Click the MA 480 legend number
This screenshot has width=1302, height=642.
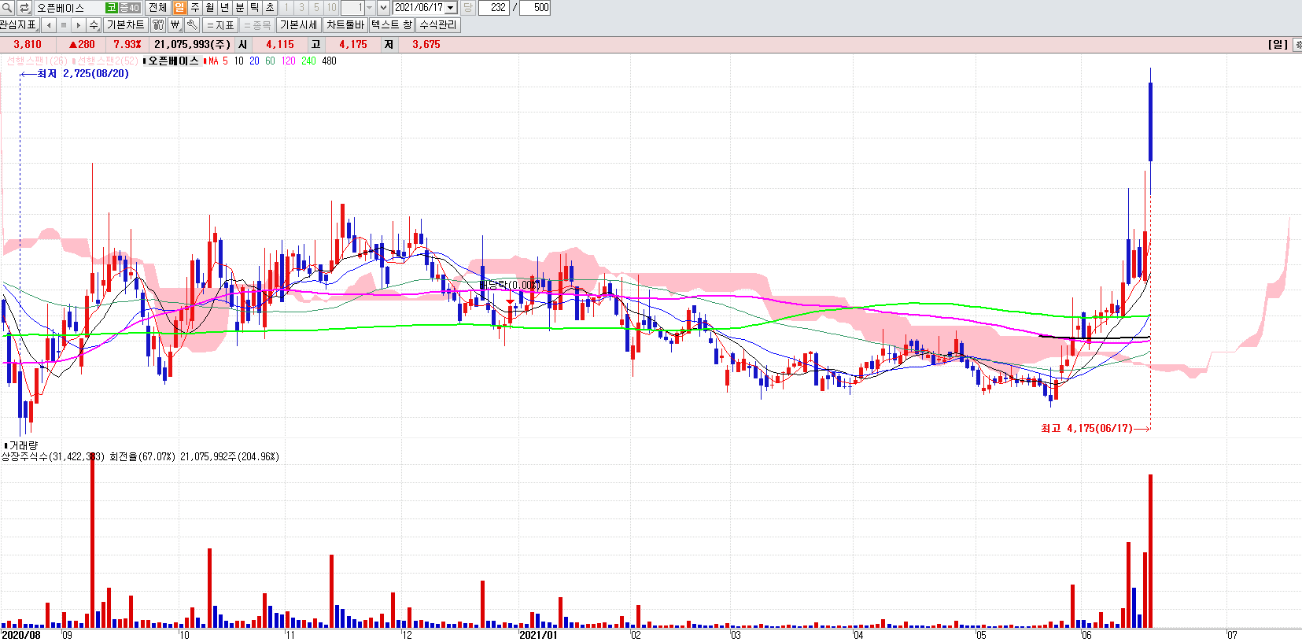tap(329, 61)
